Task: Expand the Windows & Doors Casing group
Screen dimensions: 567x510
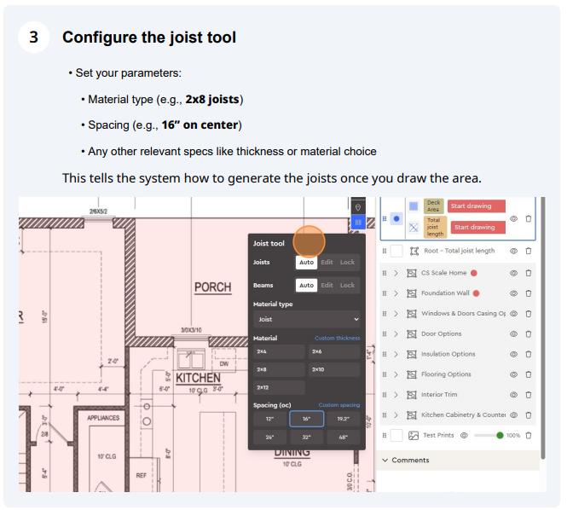Action: click(x=396, y=314)
